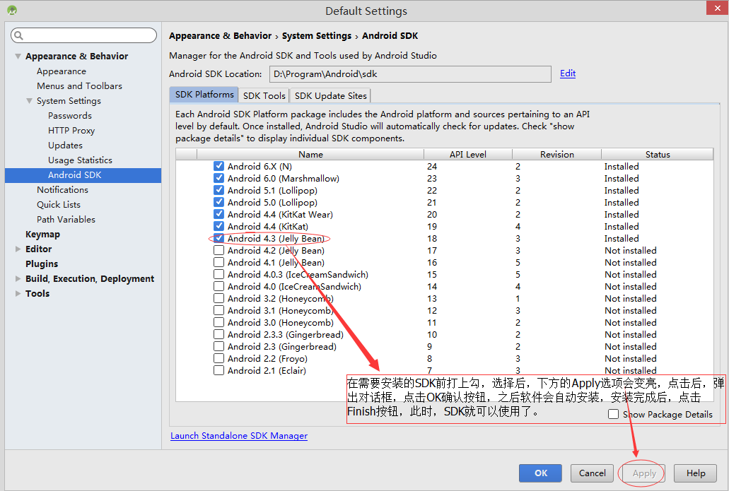Tick Android 3.2 (Honeycomb) checkbox
The width and height of the screenshot is (729, 491).
coord(218,299)
